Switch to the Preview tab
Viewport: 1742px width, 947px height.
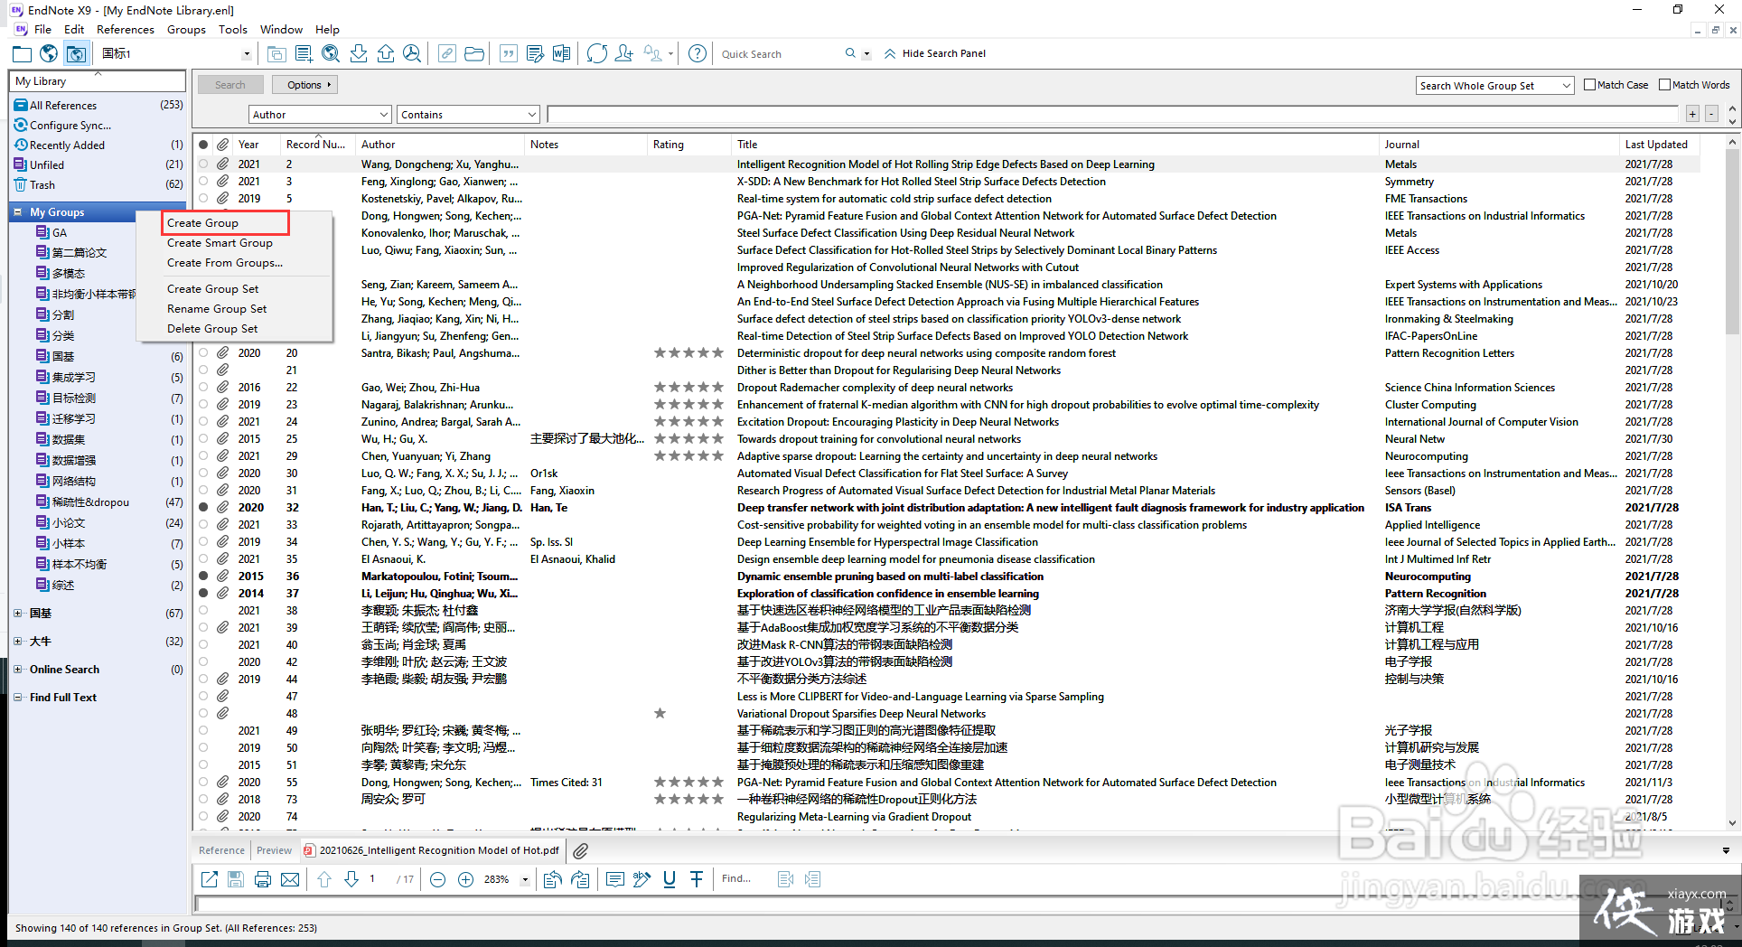tap(274, 850)
